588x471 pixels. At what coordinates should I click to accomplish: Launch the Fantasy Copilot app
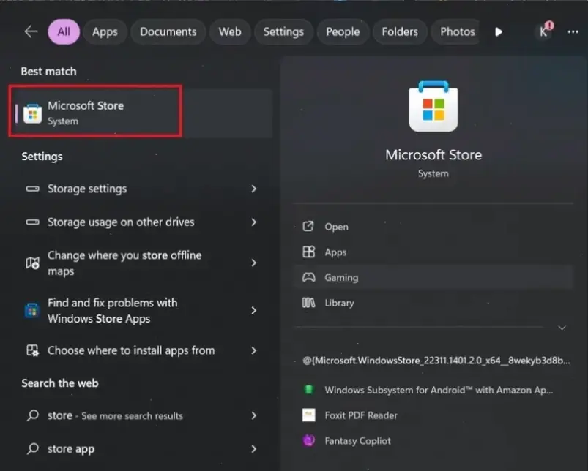point(357,441)
